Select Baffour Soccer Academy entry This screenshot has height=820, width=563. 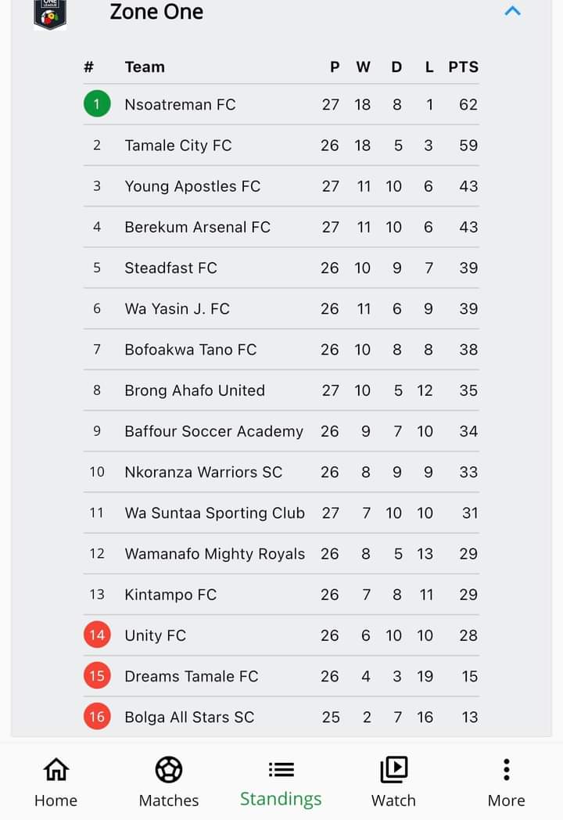coord(281,431)
